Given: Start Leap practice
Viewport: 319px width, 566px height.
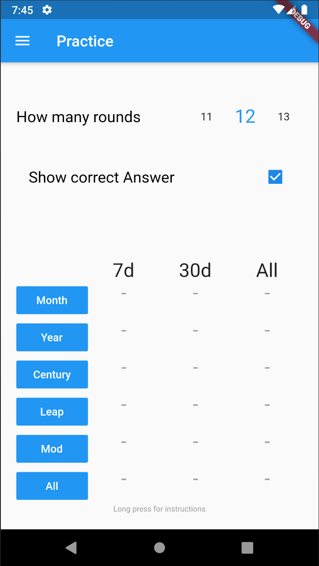Looking at the screenshot, I should [52, 411].
